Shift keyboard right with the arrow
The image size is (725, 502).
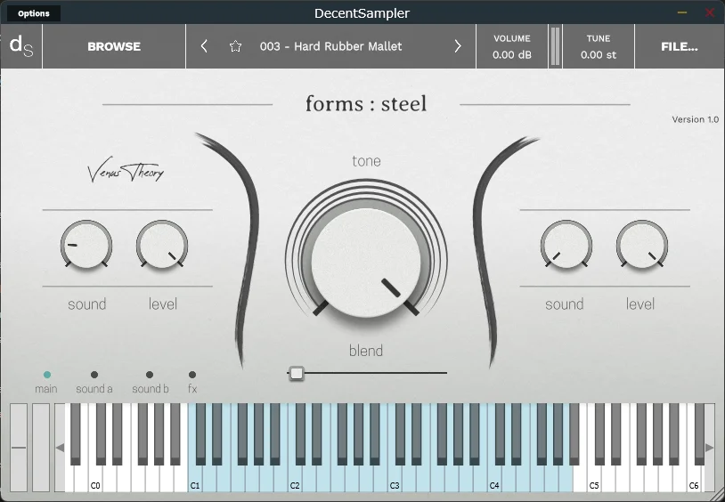(709, 448)
